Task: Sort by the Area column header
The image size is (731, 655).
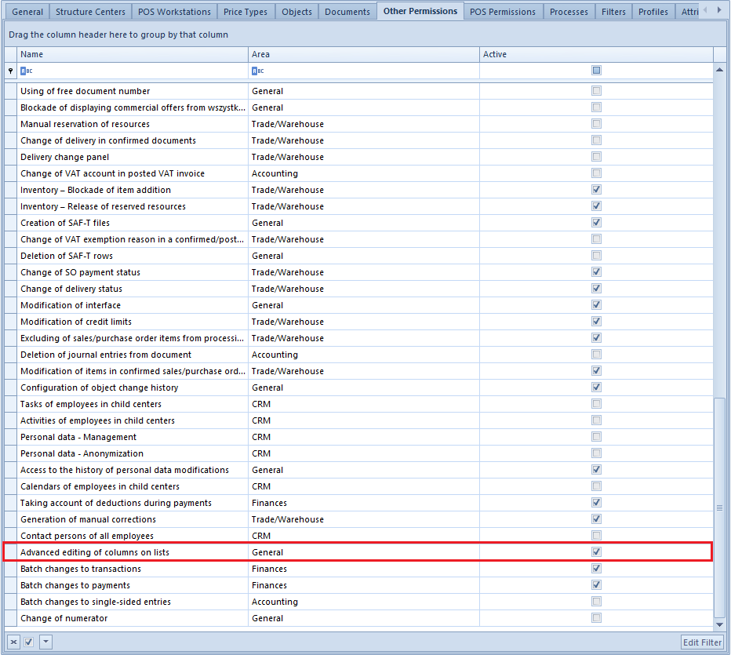Action: pyautogui.click(x=364, y=54)
